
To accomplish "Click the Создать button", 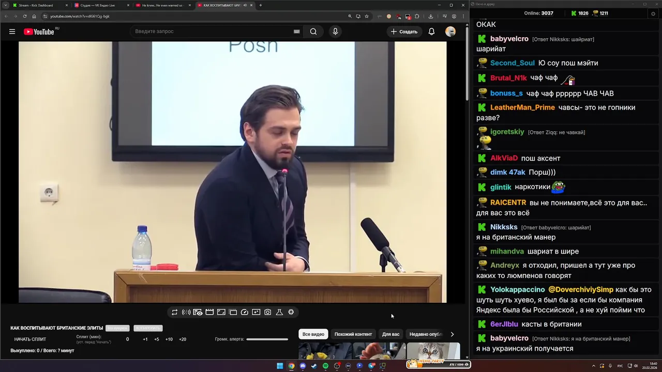I will click(404, 32).
